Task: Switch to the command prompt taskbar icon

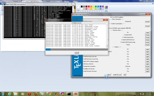Action: coord(69,94)
